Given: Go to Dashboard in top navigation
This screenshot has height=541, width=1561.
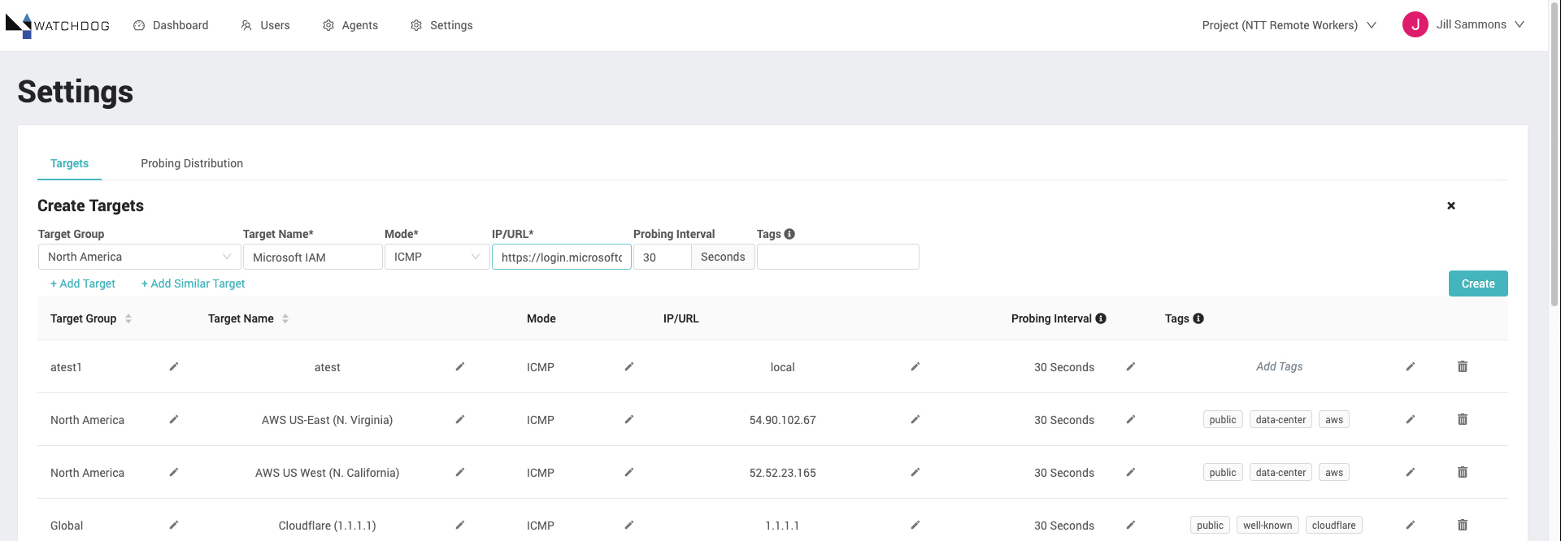Looking at the screenshot, I should [x=171, y=25].
